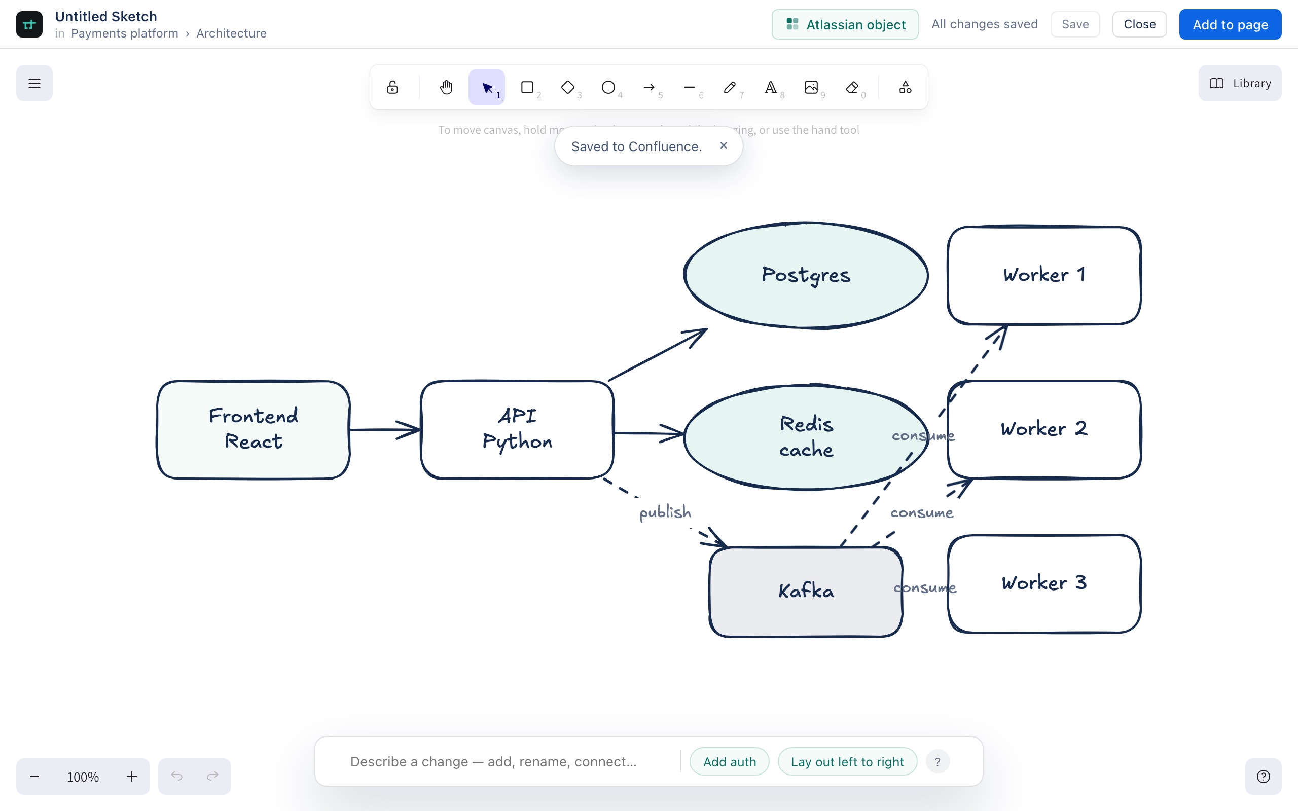Viewport: 1298px width, 811px height.
Task: Select the Insert image tool
Action: 811,87
